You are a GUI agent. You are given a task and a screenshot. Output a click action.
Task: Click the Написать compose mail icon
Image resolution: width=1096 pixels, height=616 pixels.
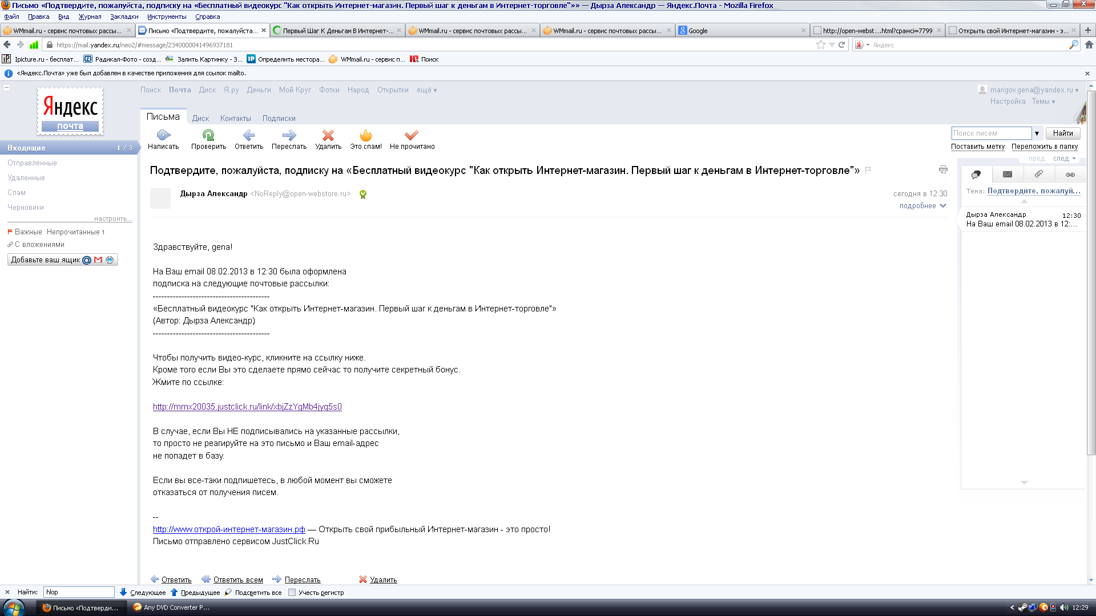pyautogui.click(x=163, y=135)
